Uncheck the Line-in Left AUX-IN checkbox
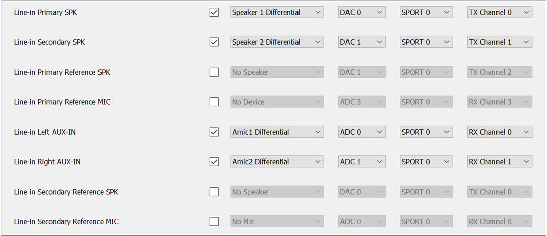The width and height of the screenshot is (547, 236). pyautogui.click(x=214, y=132)
